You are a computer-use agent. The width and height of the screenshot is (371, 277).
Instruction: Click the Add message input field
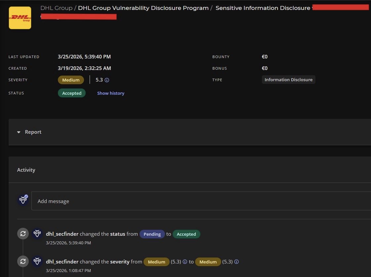point(201,201)
